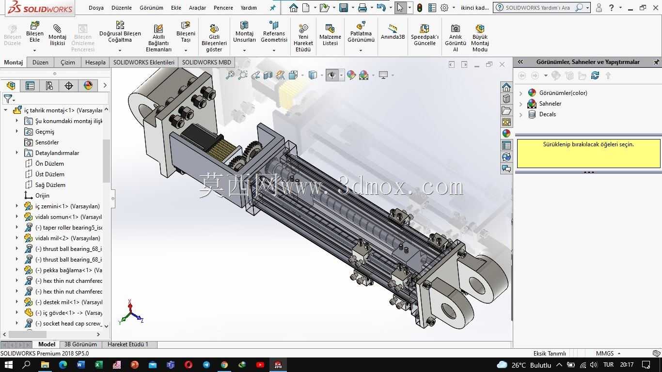Open the Dosya menu

96,8
